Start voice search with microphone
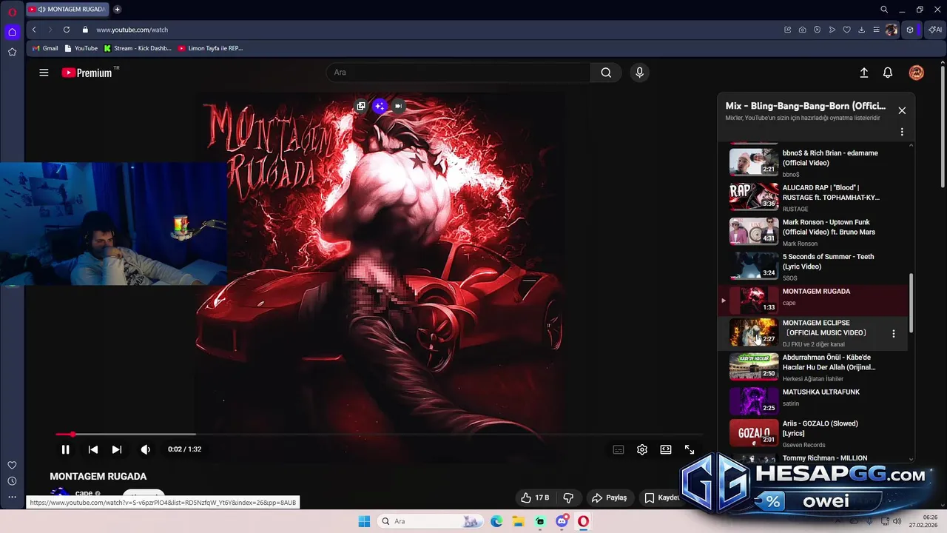The height and width of the screenshot is (533, 947). pyautogui.click(x=640, y=73)
